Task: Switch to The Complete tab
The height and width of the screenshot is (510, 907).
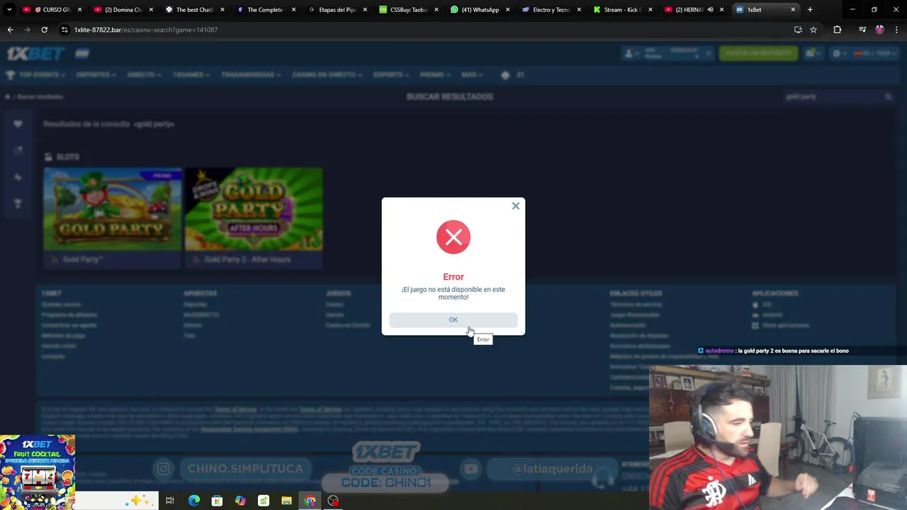Action: tap(265, 10)
